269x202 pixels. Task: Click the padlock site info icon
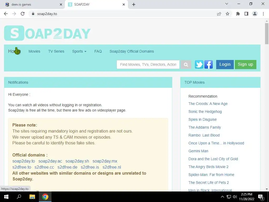point(33,14)
